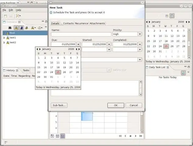Go forward one step with right arrow
This screenshot has width=193, height=146.
(x=136, y=136)
